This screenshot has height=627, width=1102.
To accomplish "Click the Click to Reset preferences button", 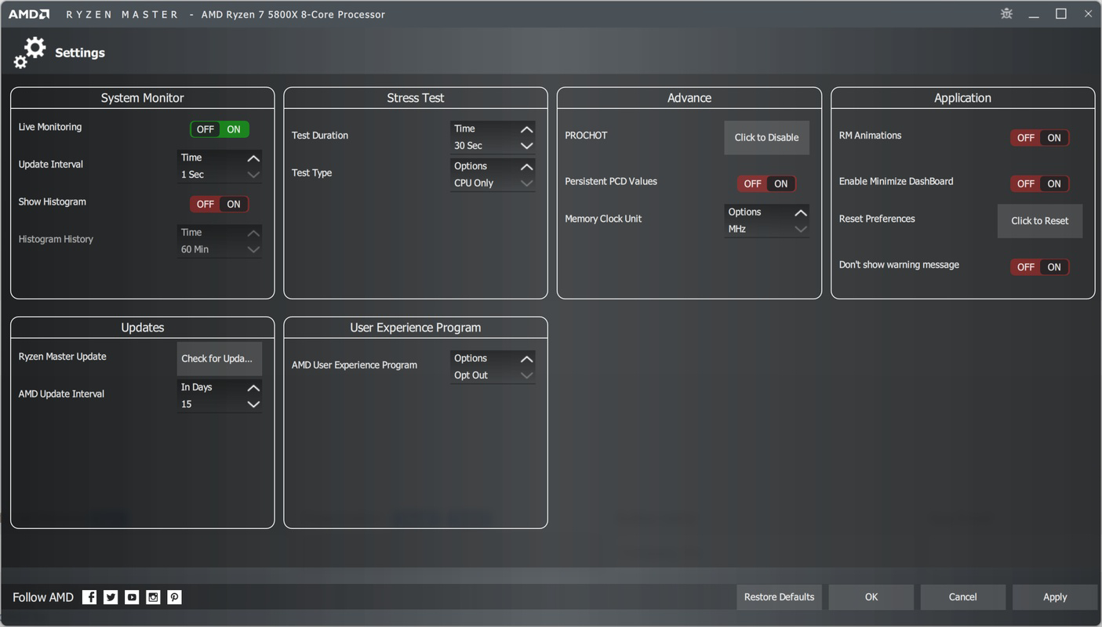I will tap(1040, 221).
